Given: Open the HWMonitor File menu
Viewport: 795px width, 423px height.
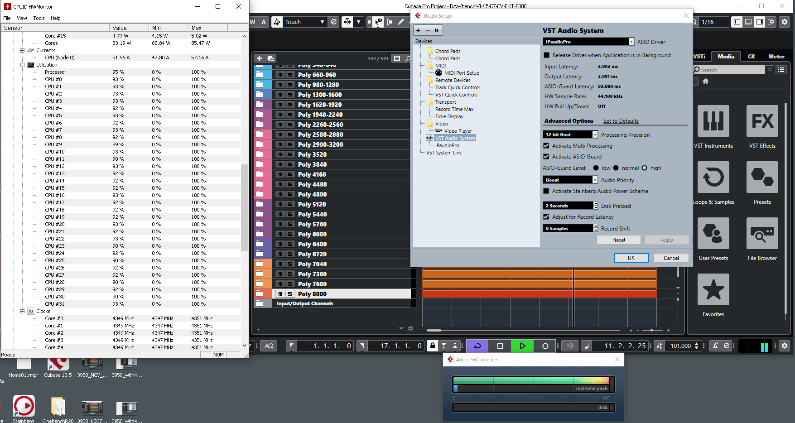Looking at the screenshot, I should point(7,18).
